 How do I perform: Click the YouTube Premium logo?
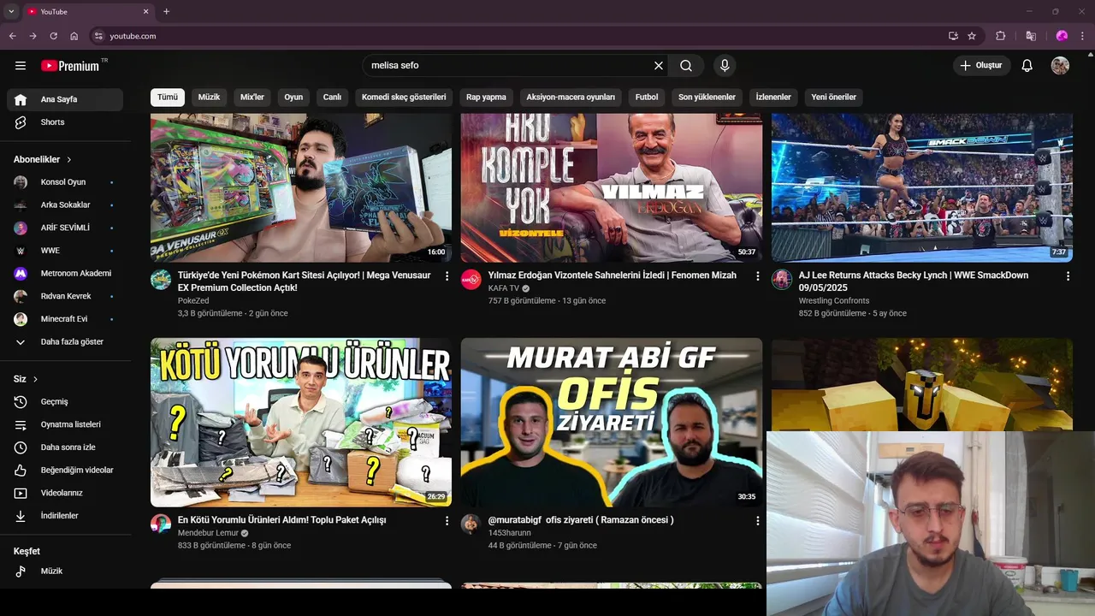tap(70, 66)
